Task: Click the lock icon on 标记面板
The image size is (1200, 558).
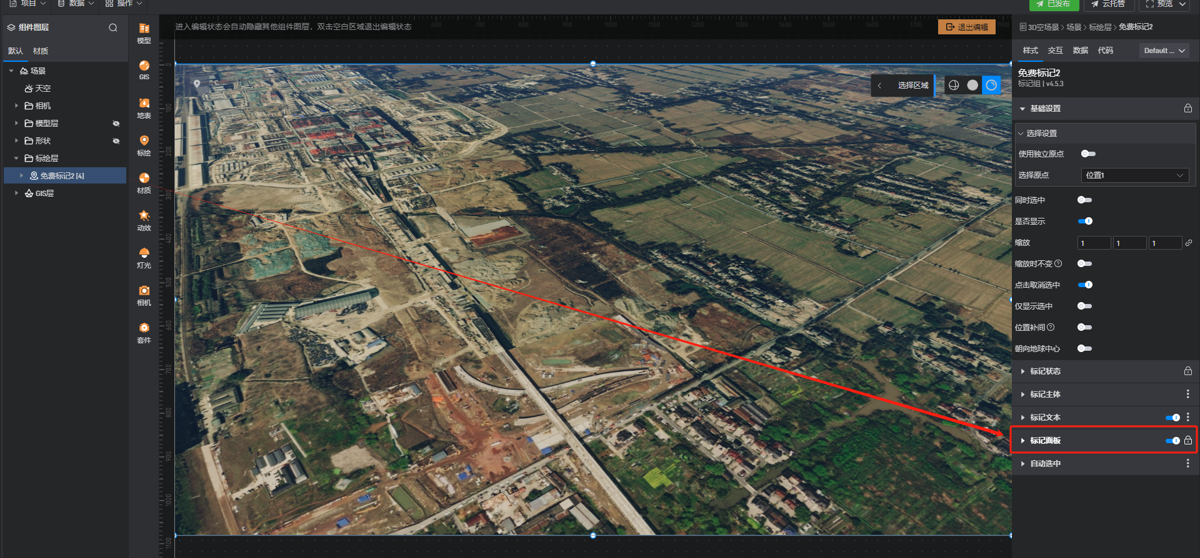Action: click(x=1188, y=440)
